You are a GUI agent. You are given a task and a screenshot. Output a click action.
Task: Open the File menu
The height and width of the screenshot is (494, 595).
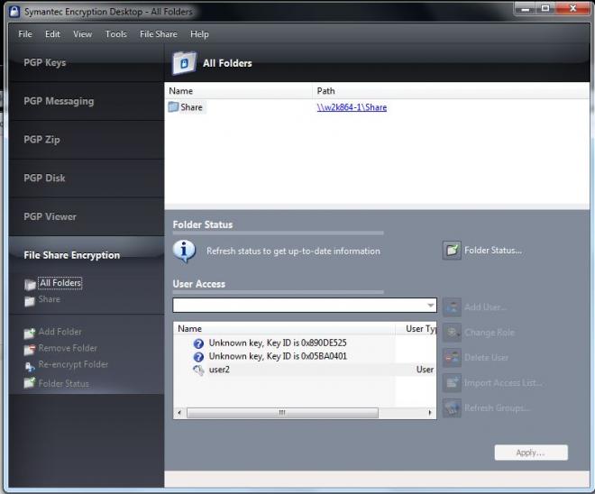[25, 34]
